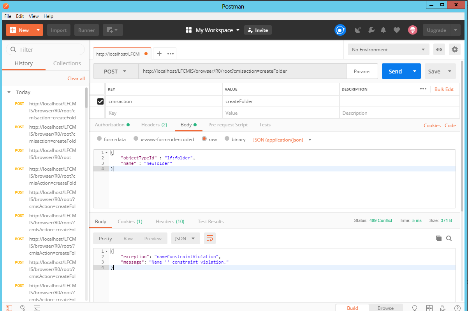
Task: Select the form-data body radio option
Action: click(100, 139)
